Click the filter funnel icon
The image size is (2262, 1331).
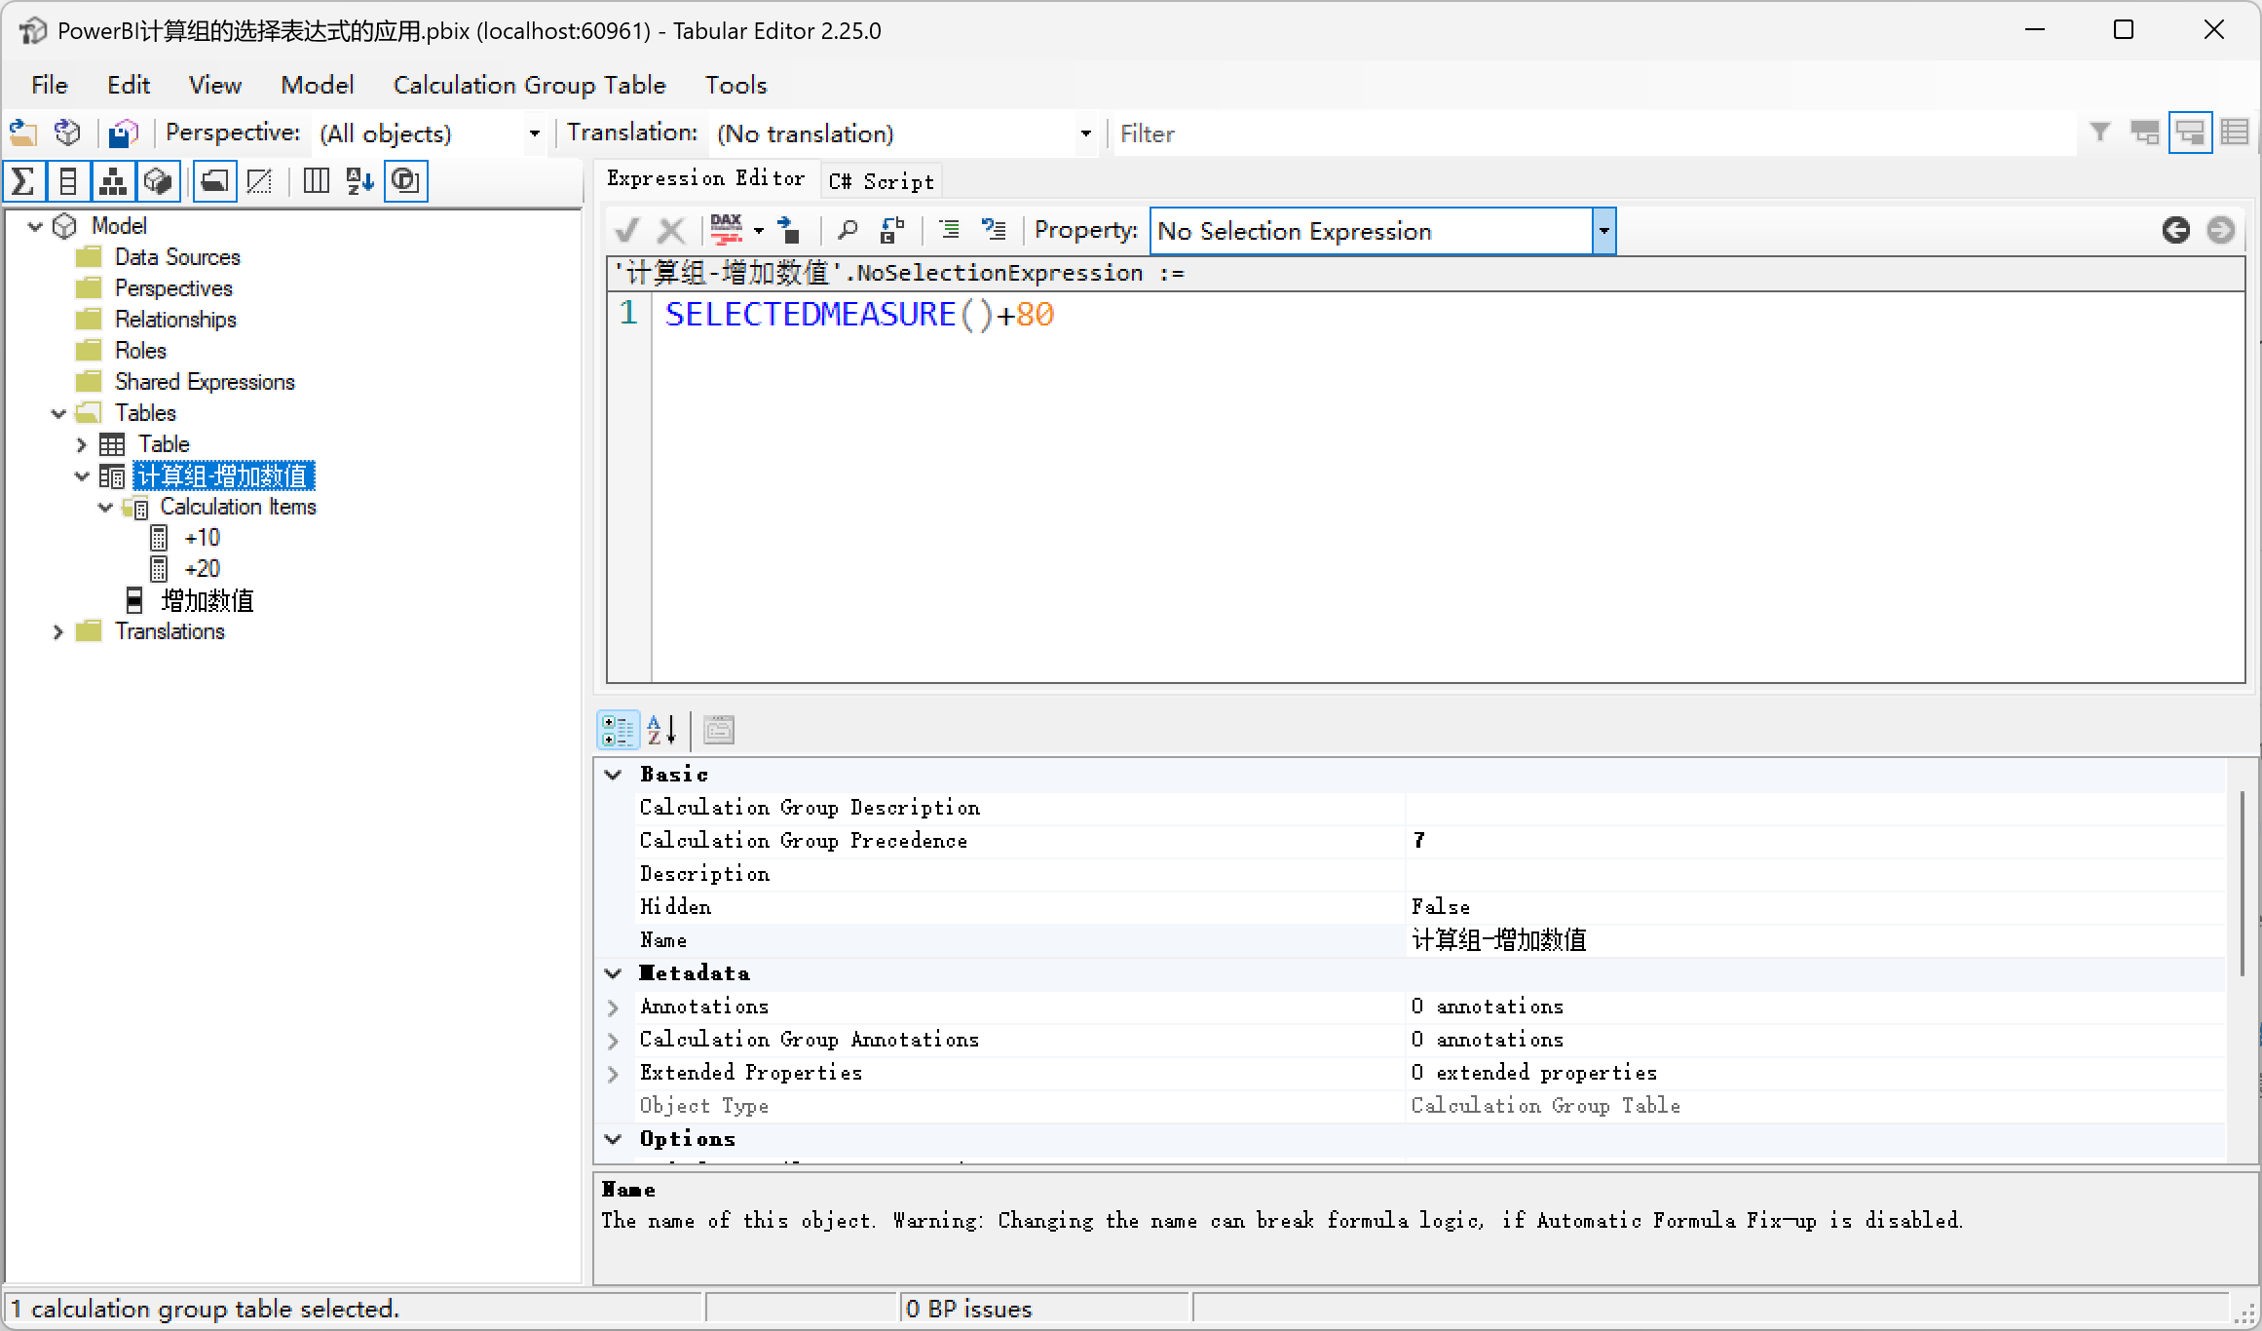pyautogui.click(x=2100, y=133)
